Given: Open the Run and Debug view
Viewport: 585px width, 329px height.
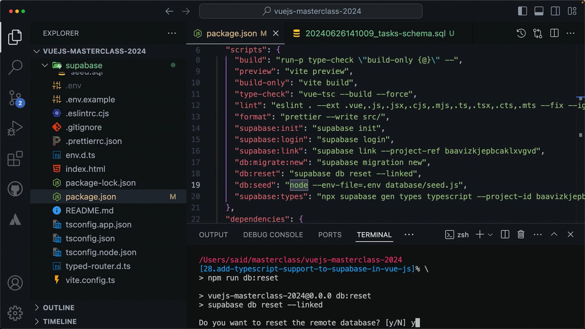Looking at the screenshot, I should (15, 128).
